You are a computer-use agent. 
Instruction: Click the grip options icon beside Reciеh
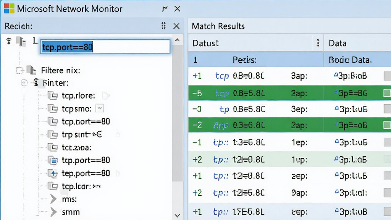coord(163,26)
